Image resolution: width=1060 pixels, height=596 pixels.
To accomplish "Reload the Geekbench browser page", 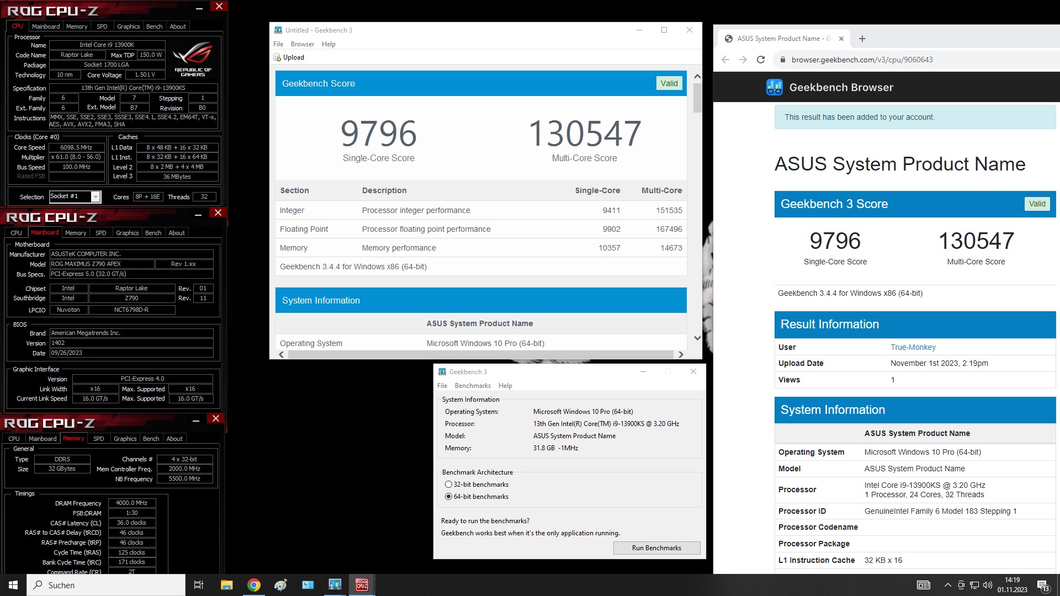I will 761,60.
